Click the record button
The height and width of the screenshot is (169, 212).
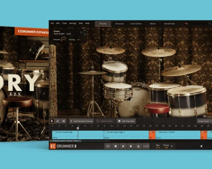pyautogui.click(x=131, y=146)
